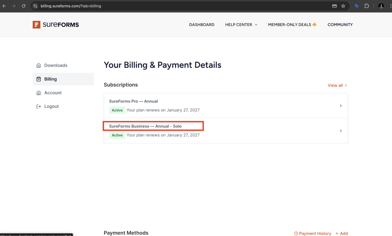Open the Community nav link
Viewport: 392px width, 236px height.
tap(340, 25)
